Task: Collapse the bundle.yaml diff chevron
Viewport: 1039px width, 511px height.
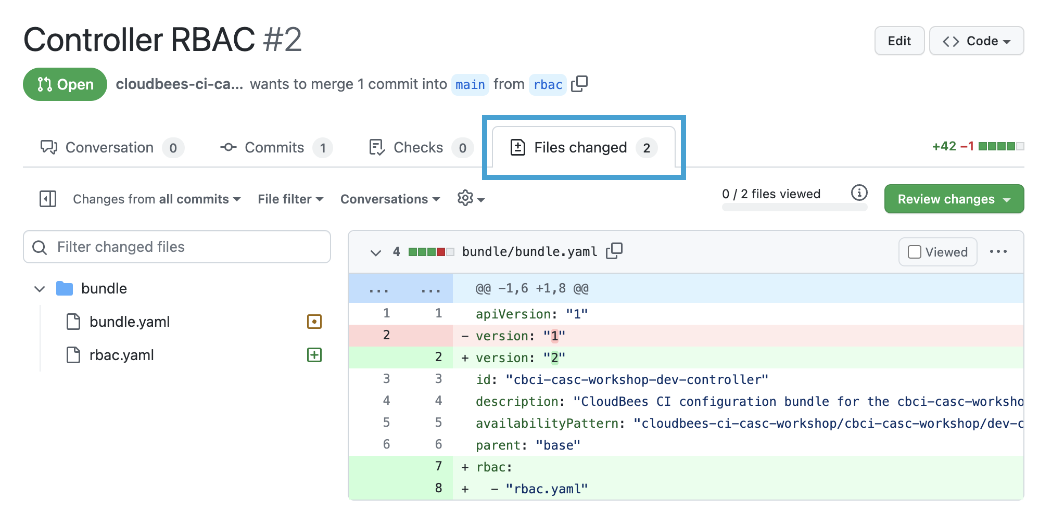Action: coord(375,252)
